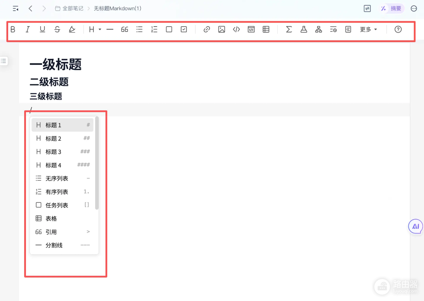Open heading level dropdown in toolbar
The image size is (424, 301).
pos(95,29)
